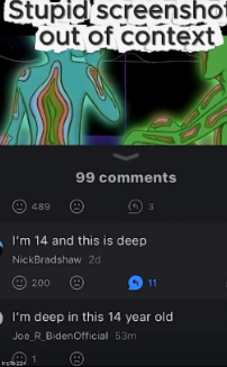This screenshot has width=227, height=367.
Task: Open NickBradshaw's profile from the username
Action: [47, 260]
